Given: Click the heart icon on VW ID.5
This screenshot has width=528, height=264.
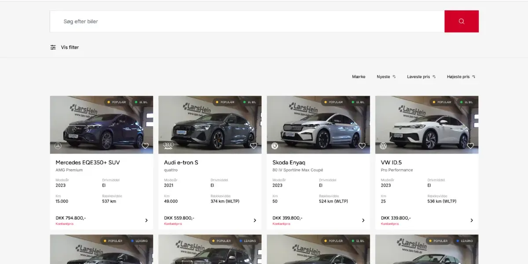Looking at the screenshot, I should pyautogui.click(x=470, y=146).
